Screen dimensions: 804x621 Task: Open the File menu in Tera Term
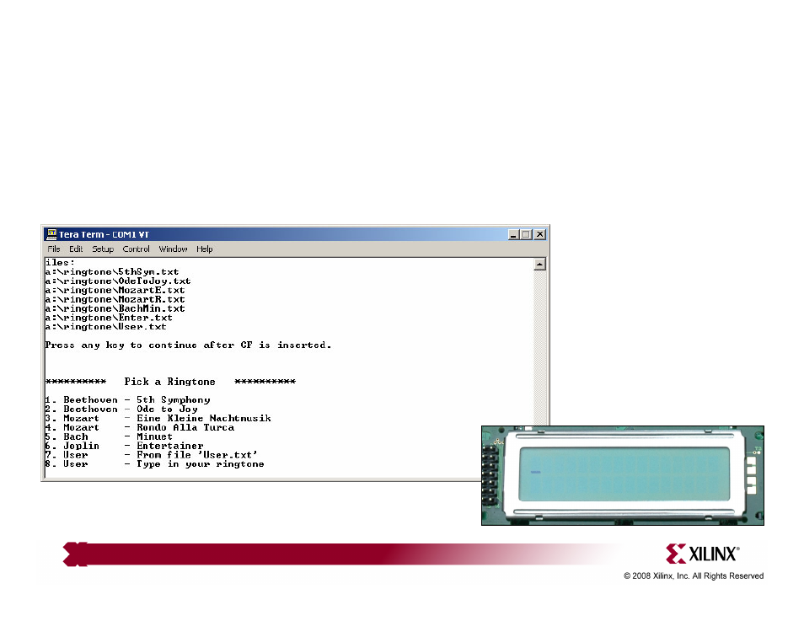(x=54, y=249)
